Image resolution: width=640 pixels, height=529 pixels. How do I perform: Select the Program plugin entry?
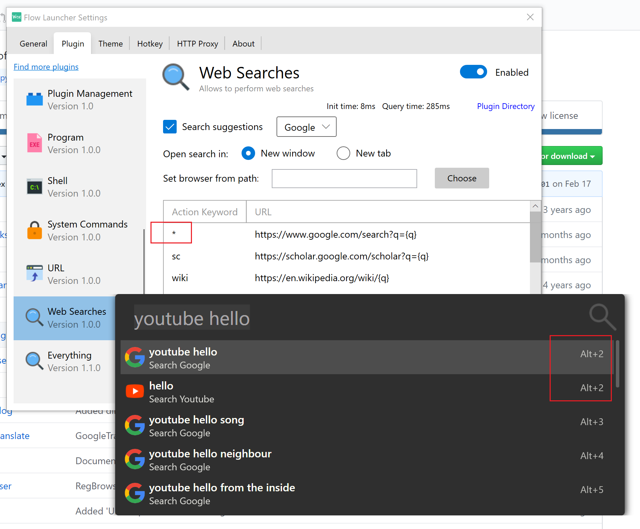[x=80, y=143]
